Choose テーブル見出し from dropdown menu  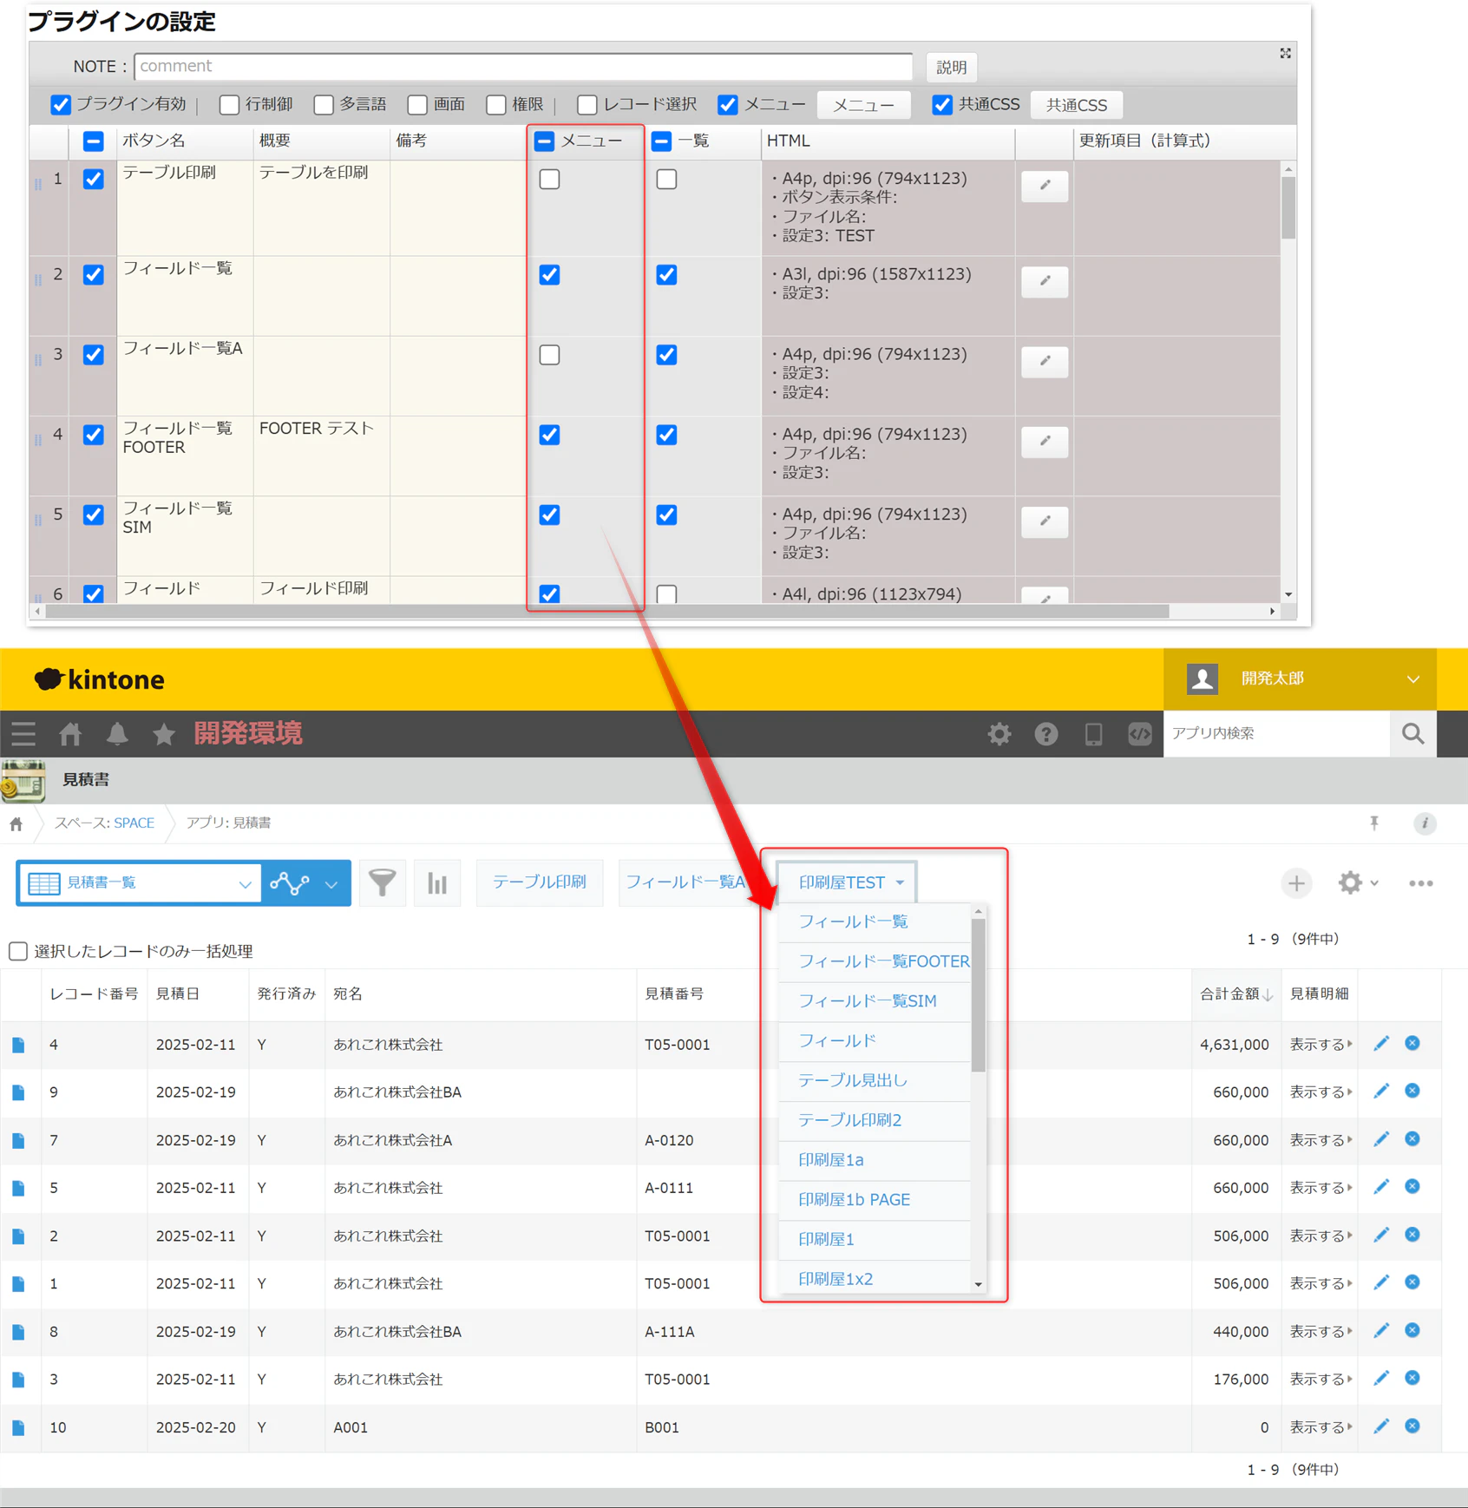point(875,1081)
